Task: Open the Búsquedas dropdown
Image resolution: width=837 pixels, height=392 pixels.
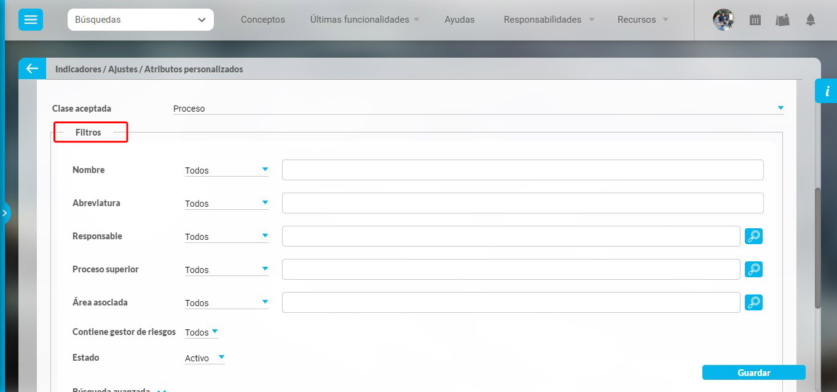Action: pyautogui.click(x=141, y=20)
